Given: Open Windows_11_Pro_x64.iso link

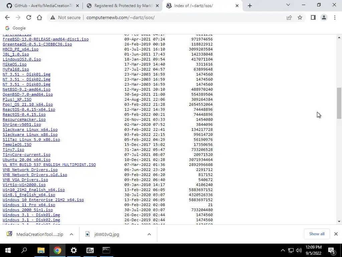Looking at the screenshot, I should pyautogui.click(x=29, y=205).
